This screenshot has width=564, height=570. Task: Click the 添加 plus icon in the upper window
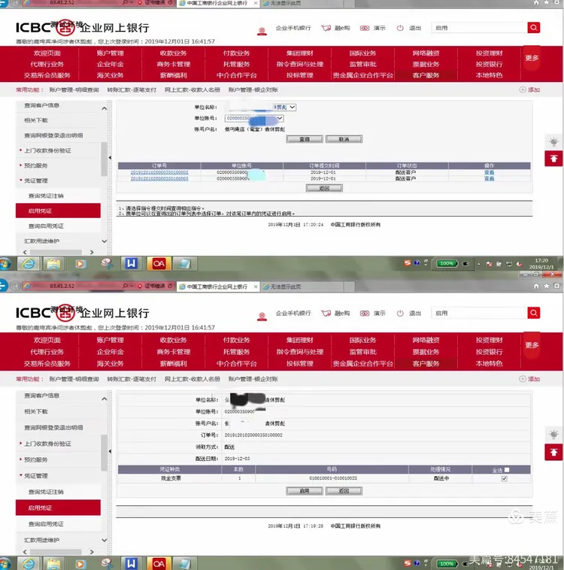point(523,89)
